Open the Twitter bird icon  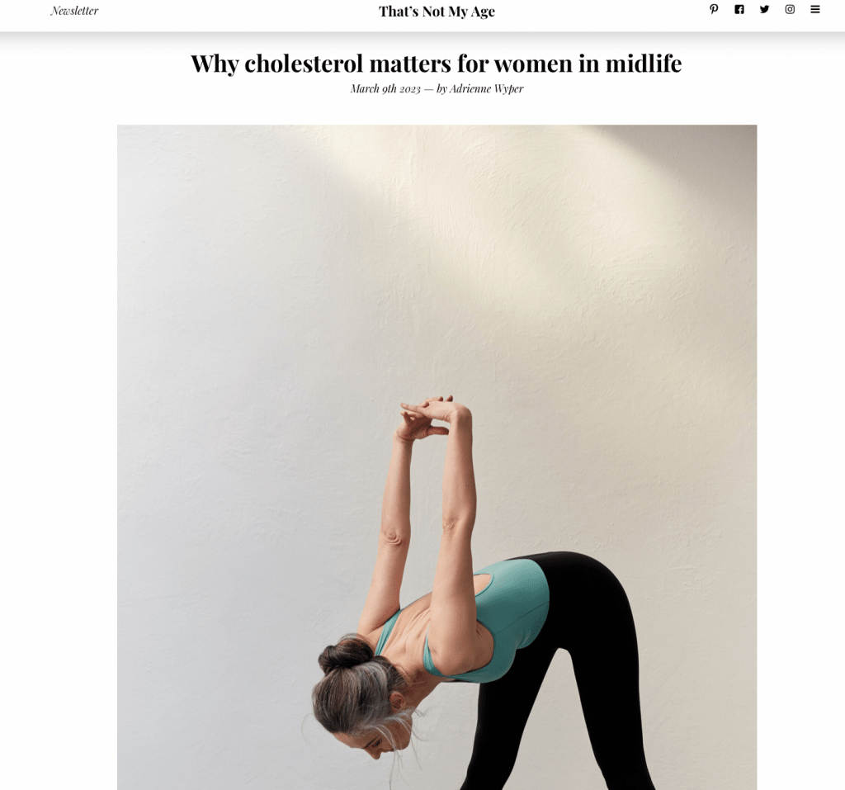[764, 9]
